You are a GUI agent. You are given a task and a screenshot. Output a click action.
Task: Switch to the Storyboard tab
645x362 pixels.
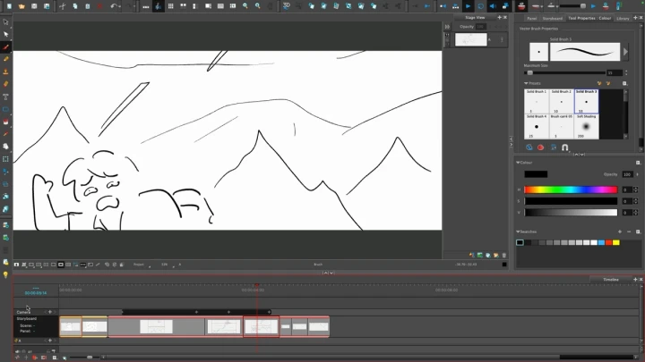click(552, 18)
